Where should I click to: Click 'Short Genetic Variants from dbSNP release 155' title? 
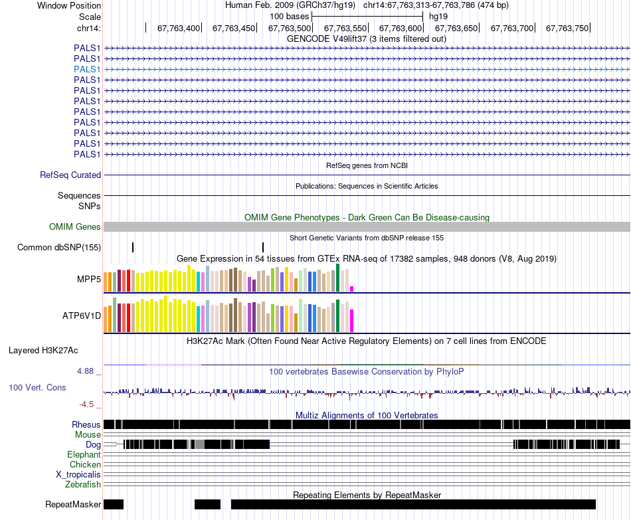tap(367, 238)
